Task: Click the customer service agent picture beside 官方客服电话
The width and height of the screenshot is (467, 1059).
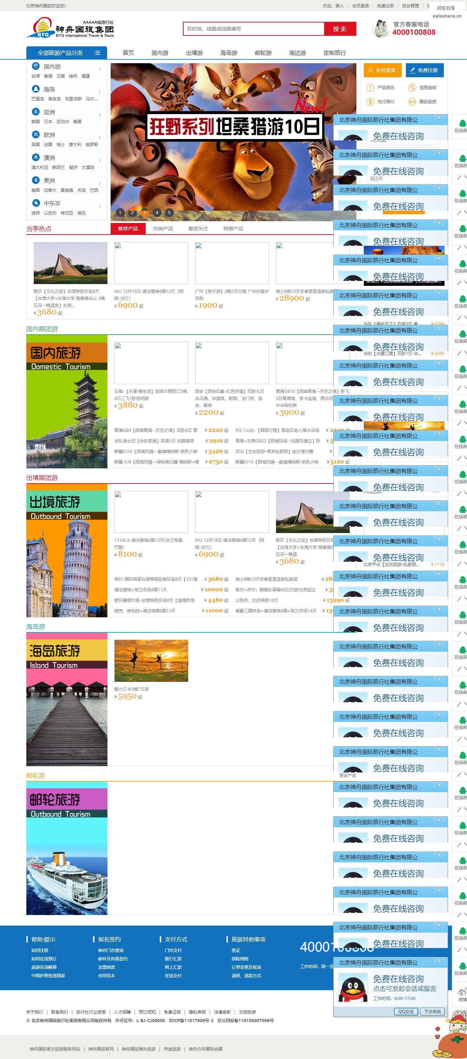Action: (381, 29)
